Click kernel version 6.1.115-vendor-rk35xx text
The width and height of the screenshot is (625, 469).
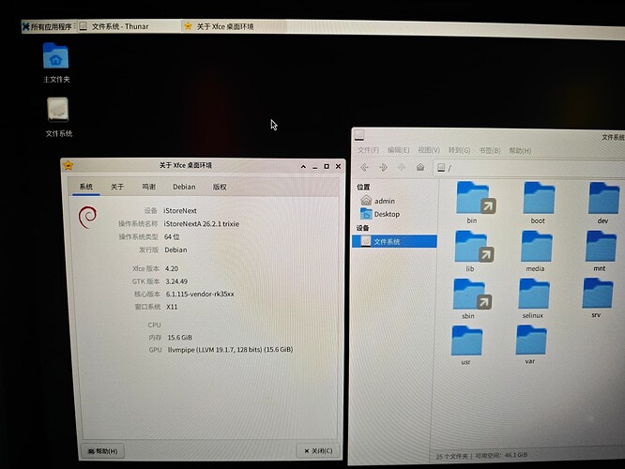[200, 295]
